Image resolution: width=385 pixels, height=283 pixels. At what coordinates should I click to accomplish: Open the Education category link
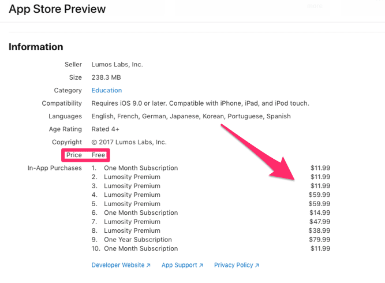point(107,91)
